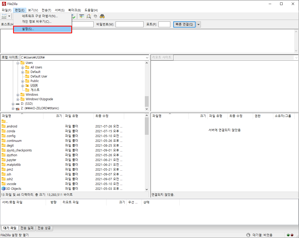Open the 전송(T) menu
Viewport: 299px width, 238px height.
pos(46,10)
